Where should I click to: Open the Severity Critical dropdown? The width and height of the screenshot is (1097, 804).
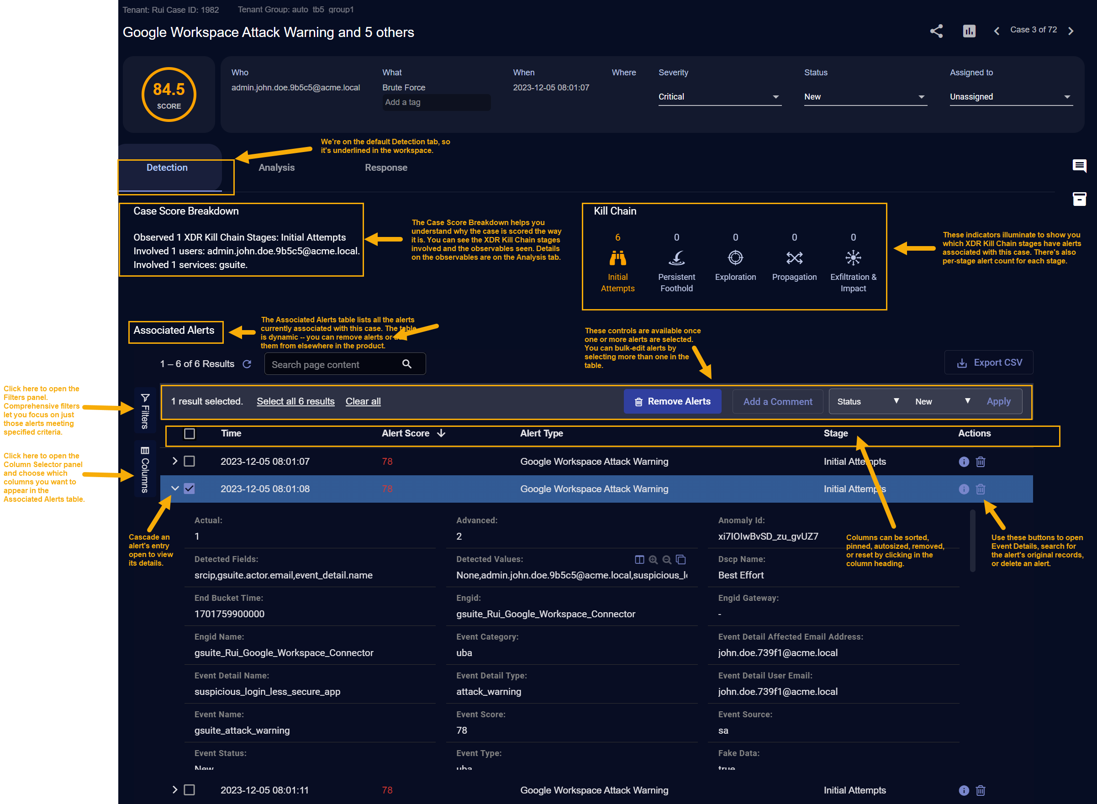pos(719,97)
